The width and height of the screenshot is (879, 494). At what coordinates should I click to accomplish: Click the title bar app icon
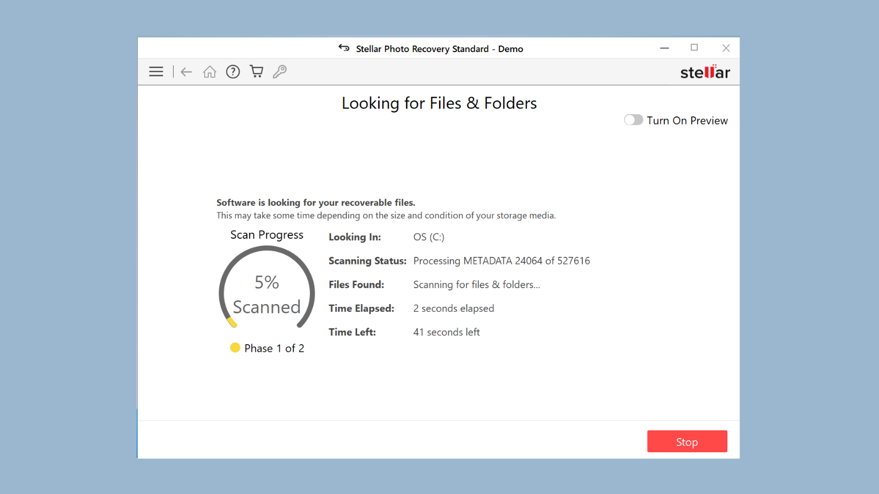[x=344, y=48]
